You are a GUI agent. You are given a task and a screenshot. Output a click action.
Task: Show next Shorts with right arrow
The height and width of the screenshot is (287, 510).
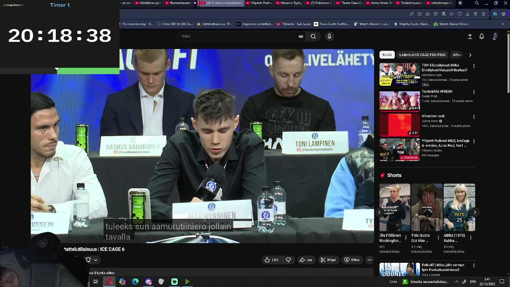(x=475, y=212)
